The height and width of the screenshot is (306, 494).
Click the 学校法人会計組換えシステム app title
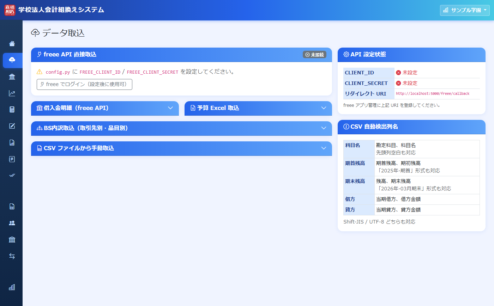click(61, 10)
